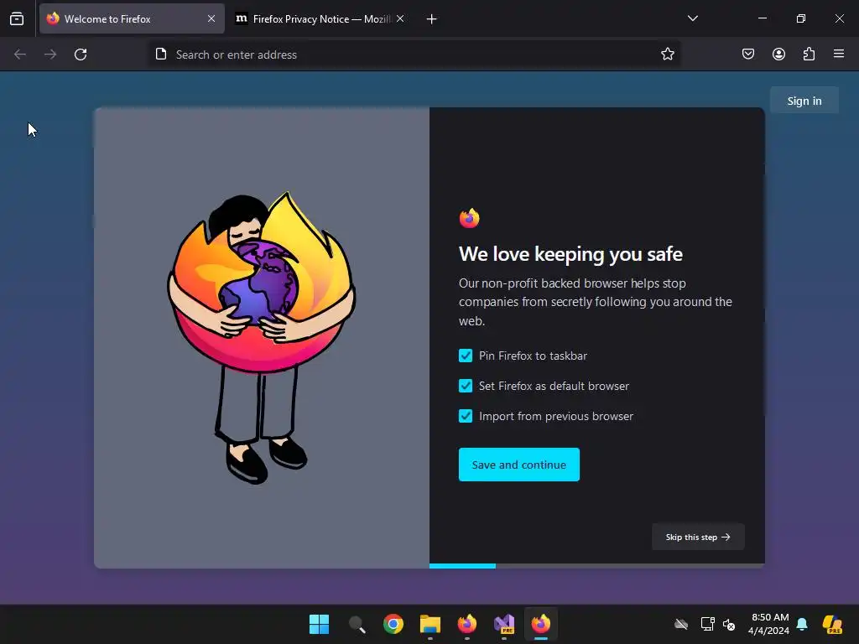
Task: Launch Google Chrome from the taskbar
Action: pos(393,624)
